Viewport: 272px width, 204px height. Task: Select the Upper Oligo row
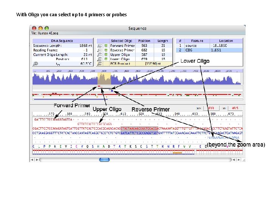(134, 55)
